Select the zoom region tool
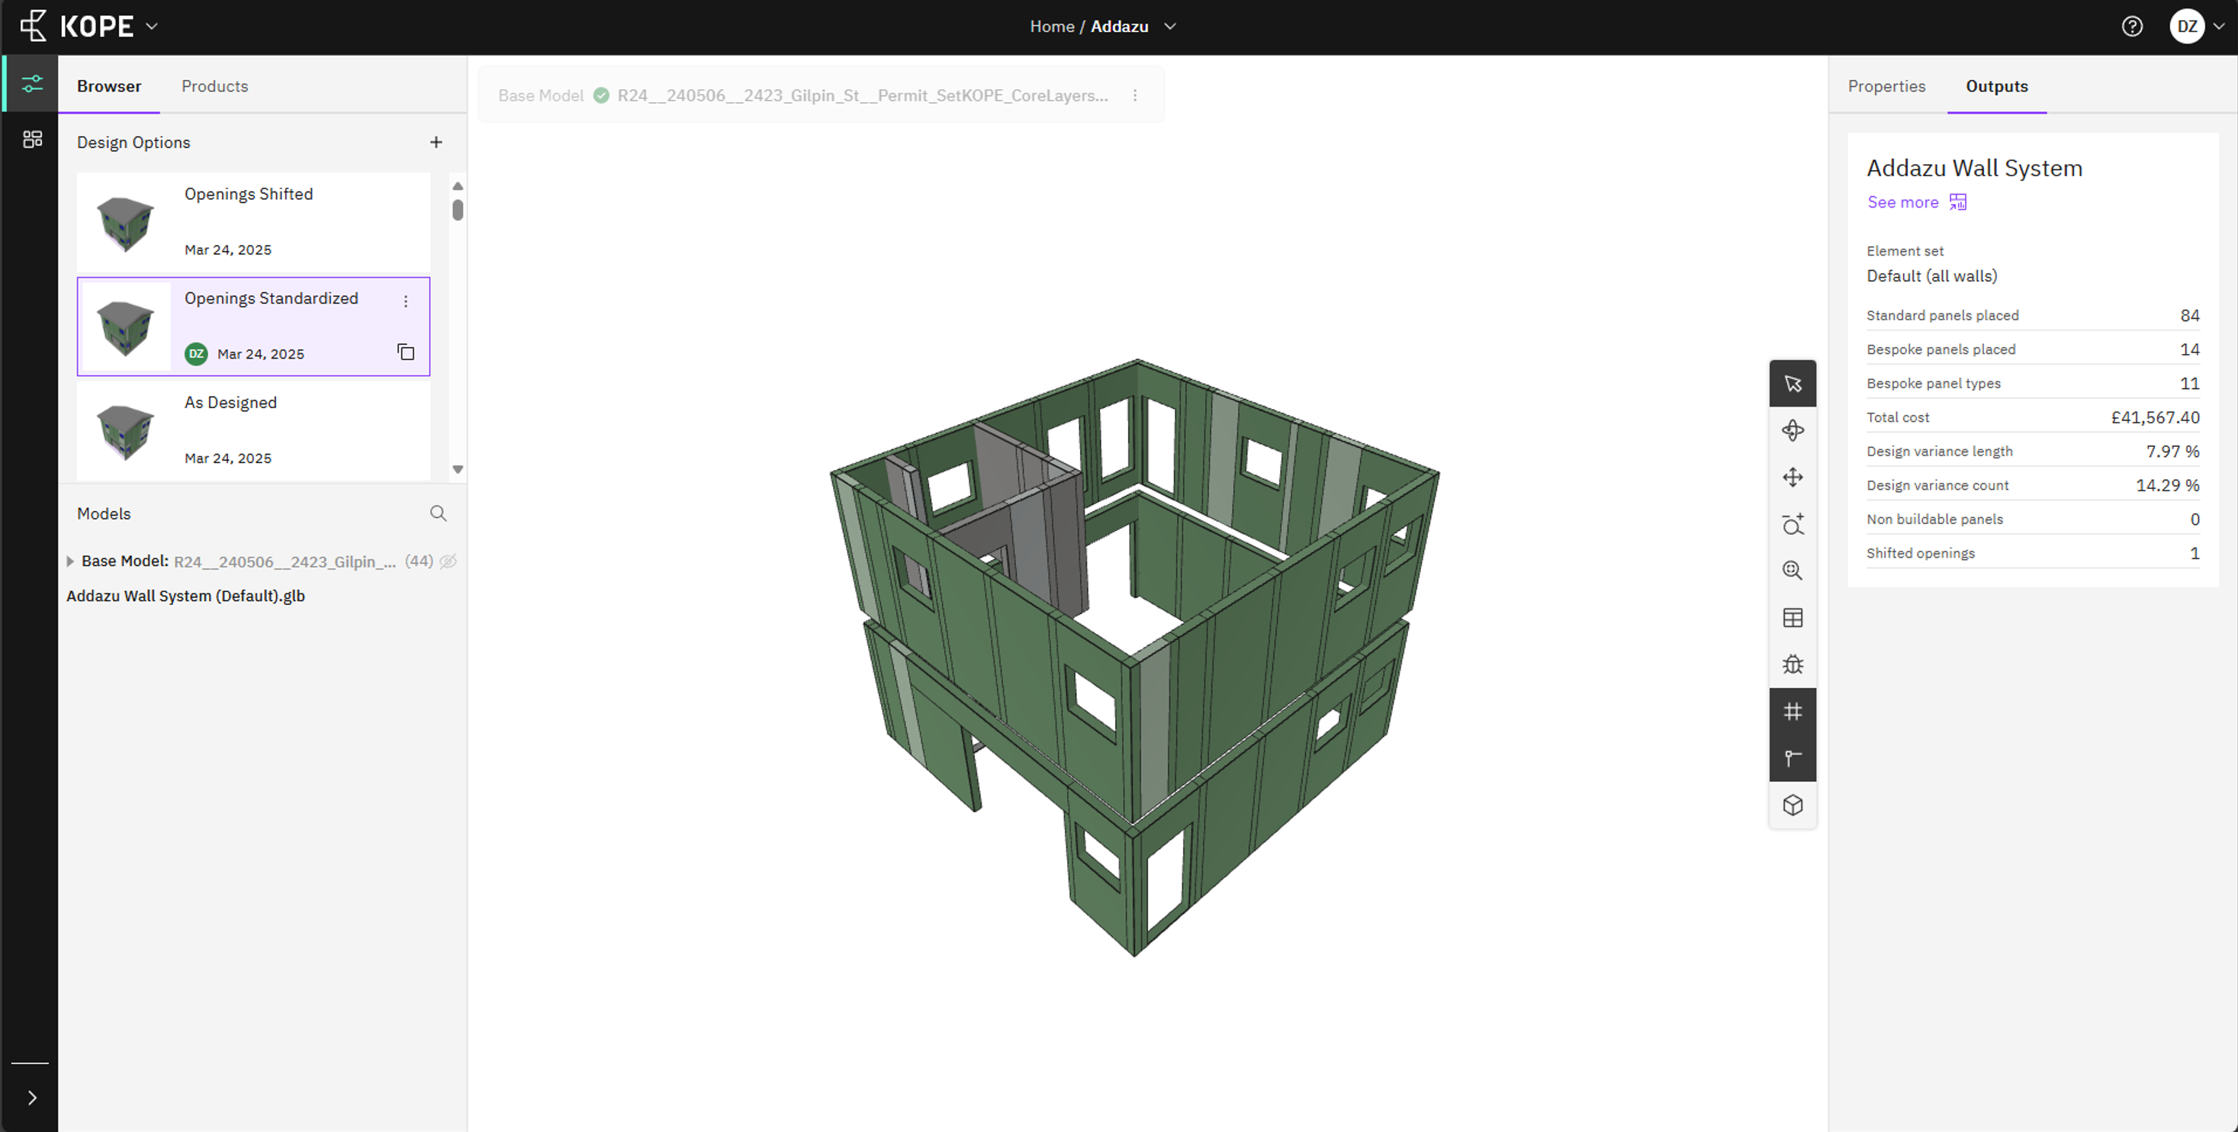This screenshot has width=2238, height=1132. coord(1793,524)
